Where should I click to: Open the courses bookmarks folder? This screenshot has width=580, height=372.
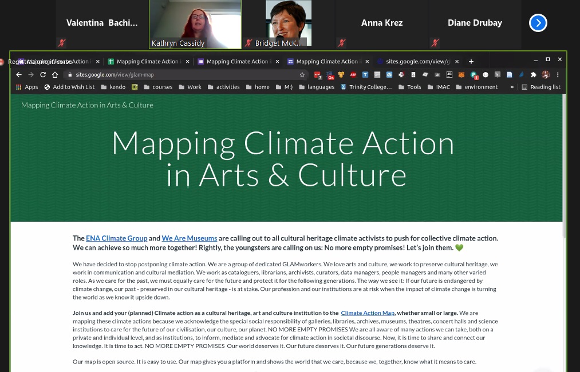point(158,87)
